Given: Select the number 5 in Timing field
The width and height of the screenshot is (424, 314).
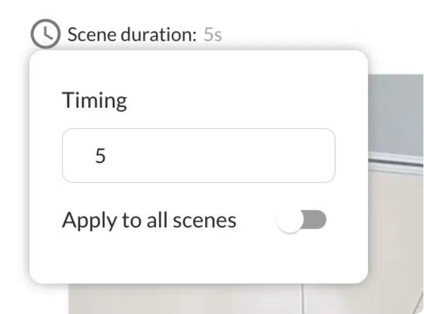Looking at the screenshot, I should [101, 156].
